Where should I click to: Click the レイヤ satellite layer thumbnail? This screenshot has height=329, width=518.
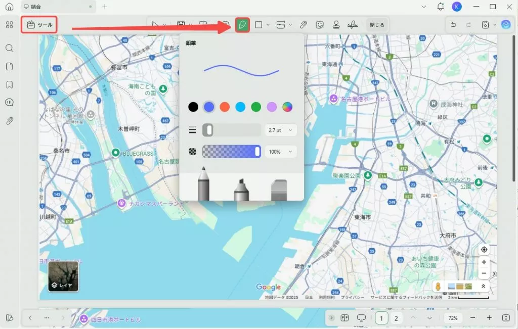pos(63,276)
